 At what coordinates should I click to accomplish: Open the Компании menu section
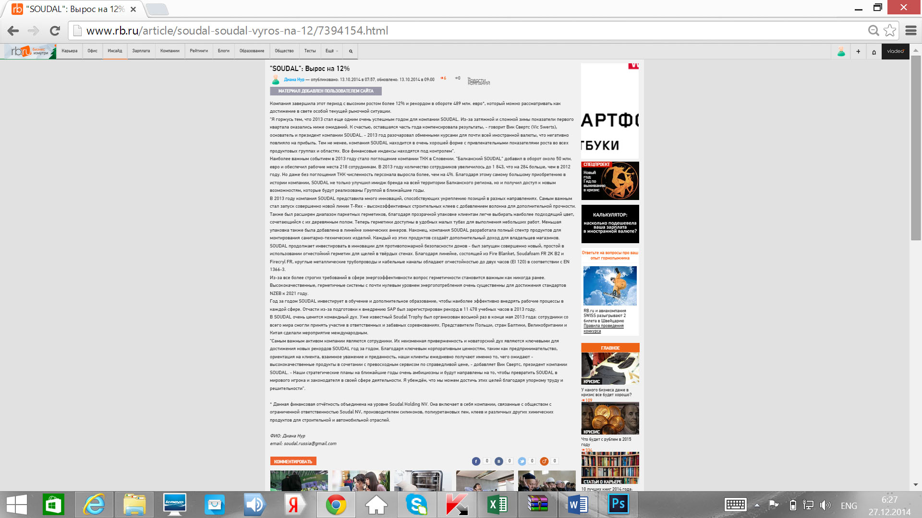[170, 51]
